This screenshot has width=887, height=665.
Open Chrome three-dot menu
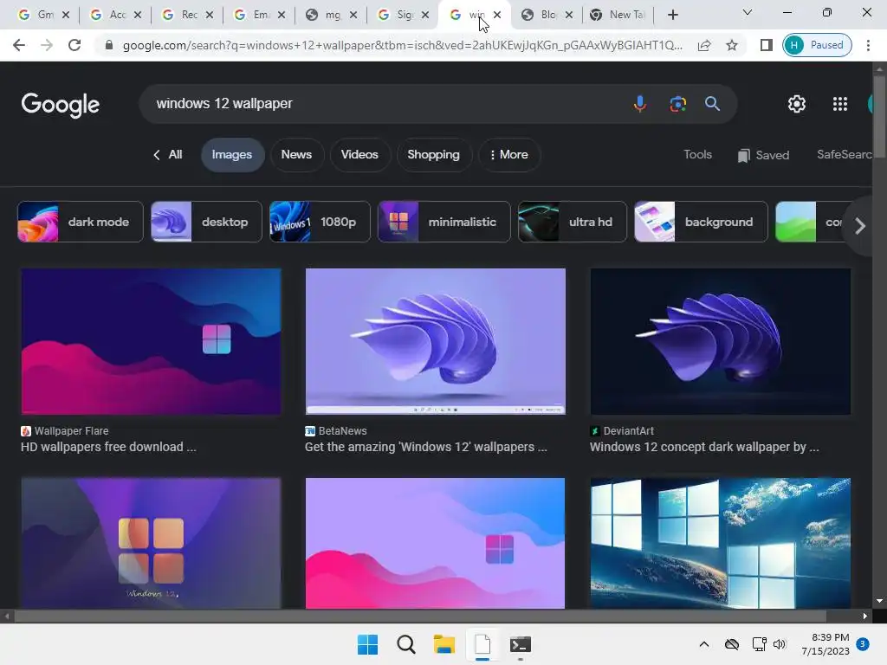tap(868, 45)
